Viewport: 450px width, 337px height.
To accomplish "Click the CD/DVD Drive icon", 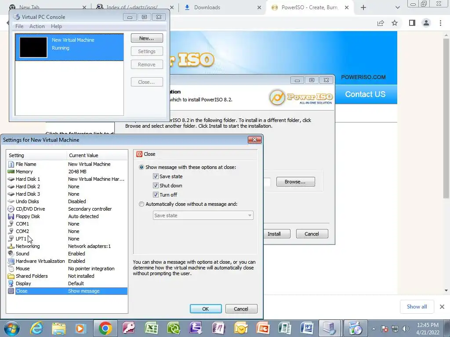I will click(x=11, y=209).
